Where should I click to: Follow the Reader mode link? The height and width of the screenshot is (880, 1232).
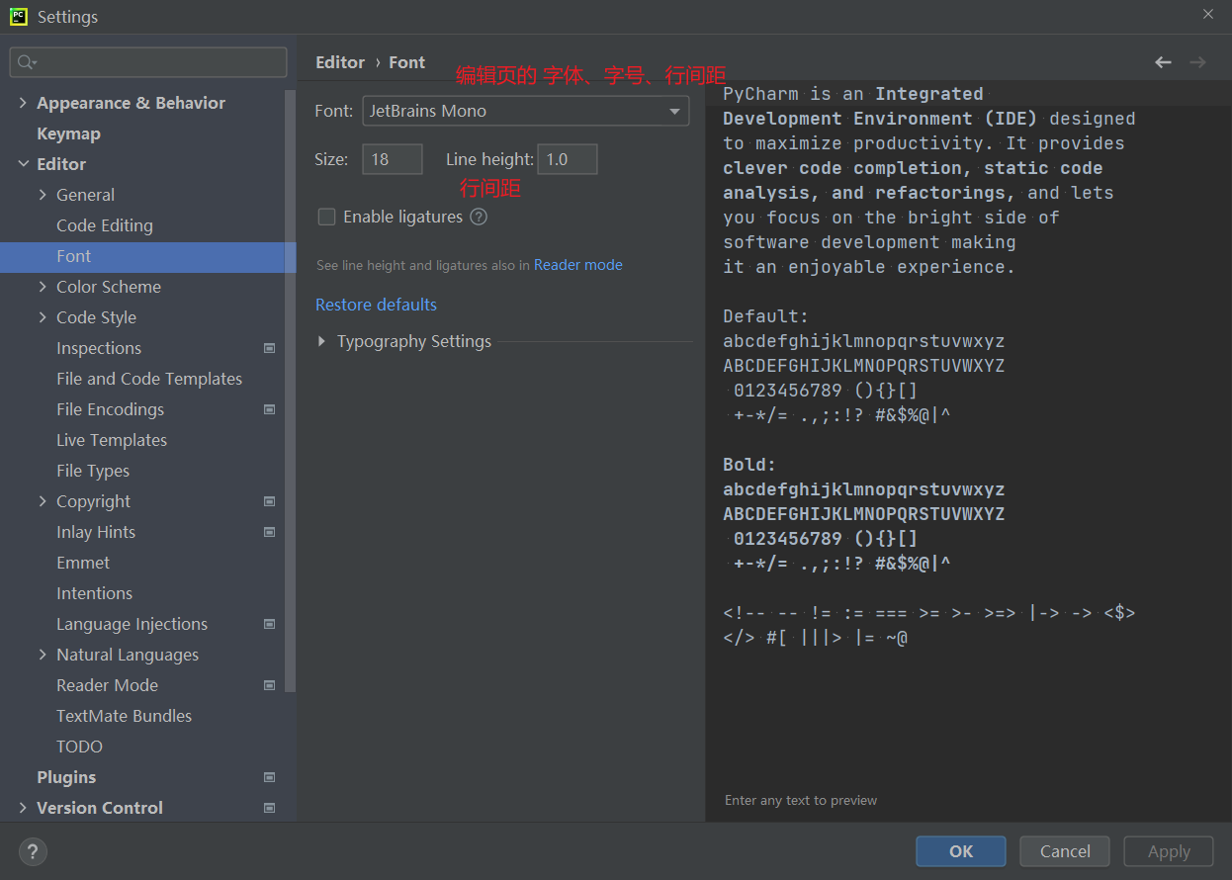(x=578, y=265)
